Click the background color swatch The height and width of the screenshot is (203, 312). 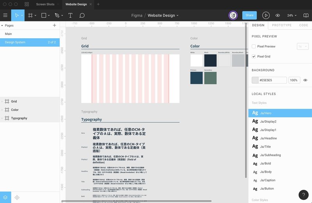point(255,80)
